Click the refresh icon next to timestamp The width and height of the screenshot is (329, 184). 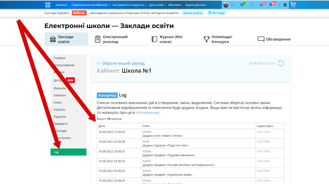[x=281, y=63]
